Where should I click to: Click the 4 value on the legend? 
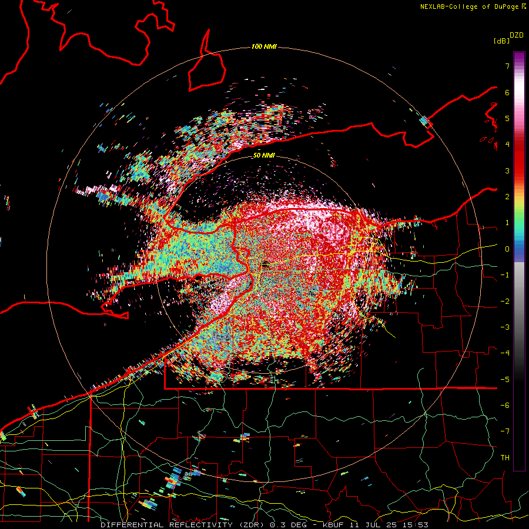coord(507,145)
